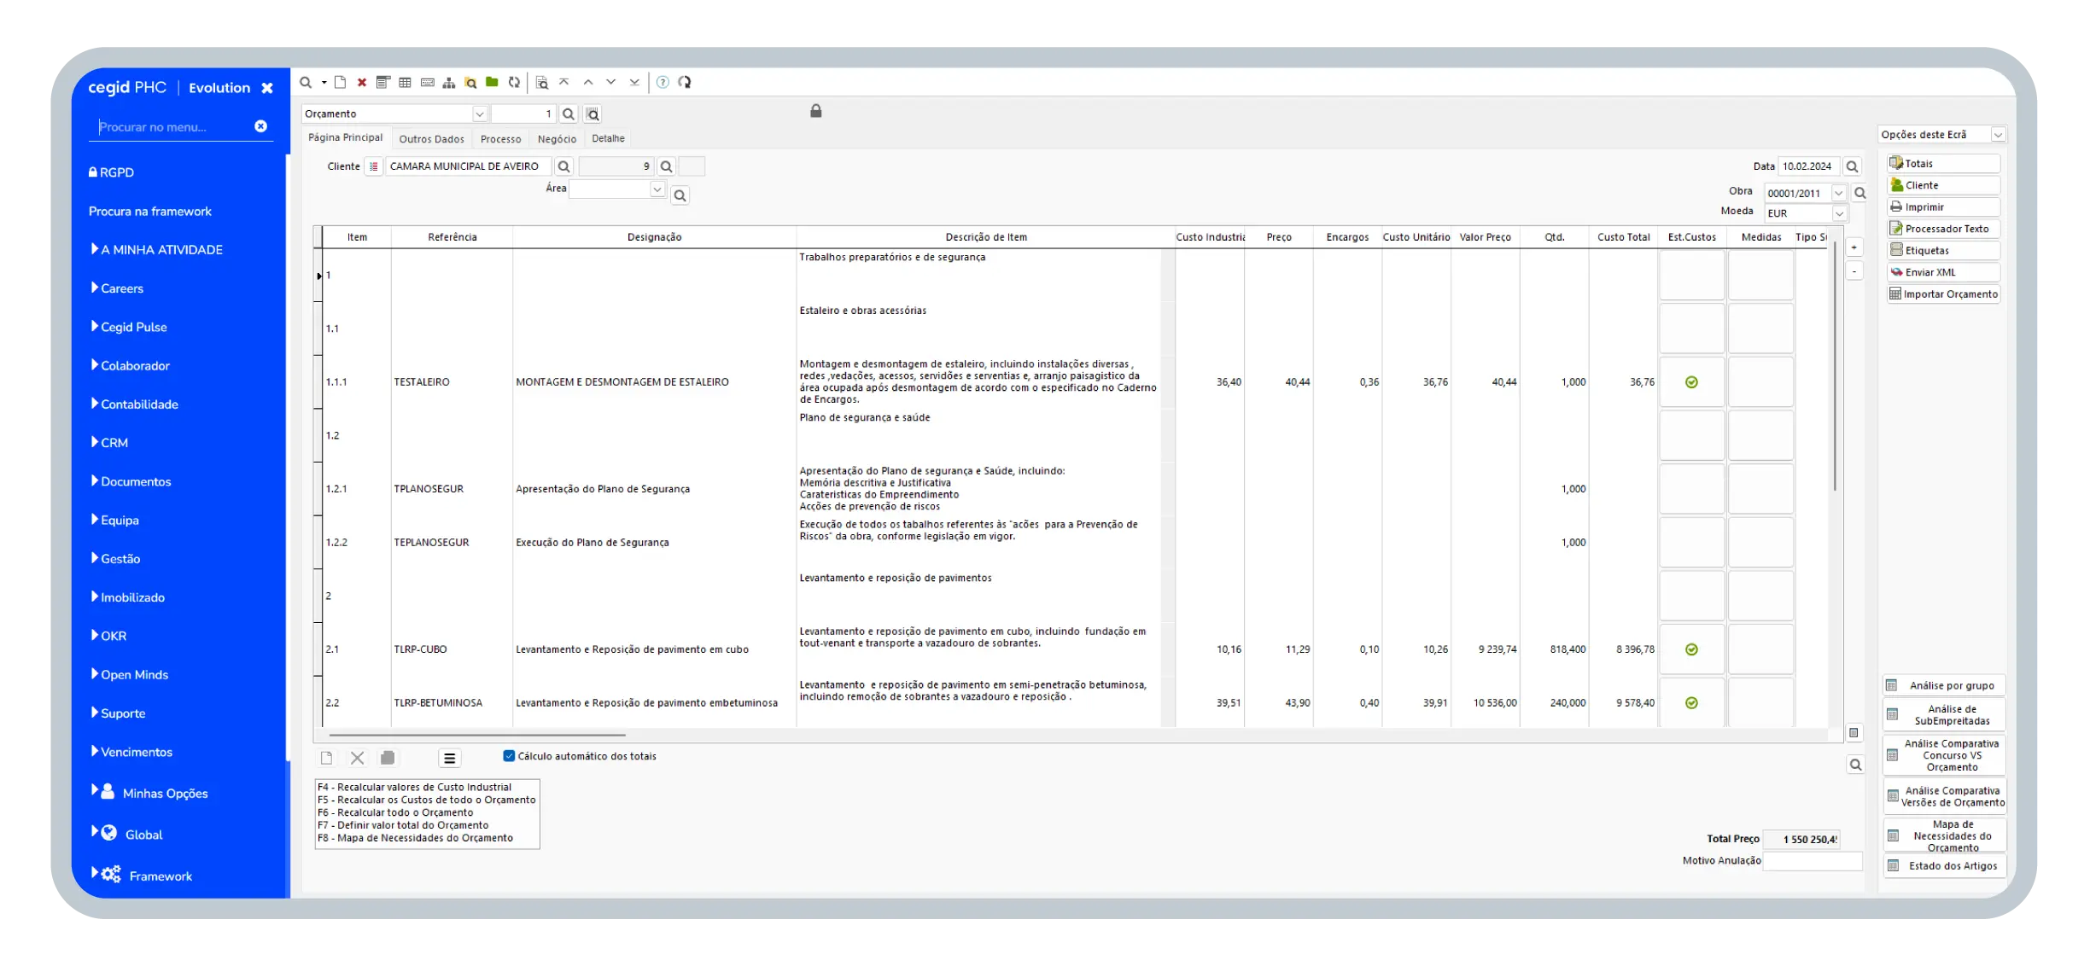
Task: Open the Área dropdown
Action: [657, 189]
